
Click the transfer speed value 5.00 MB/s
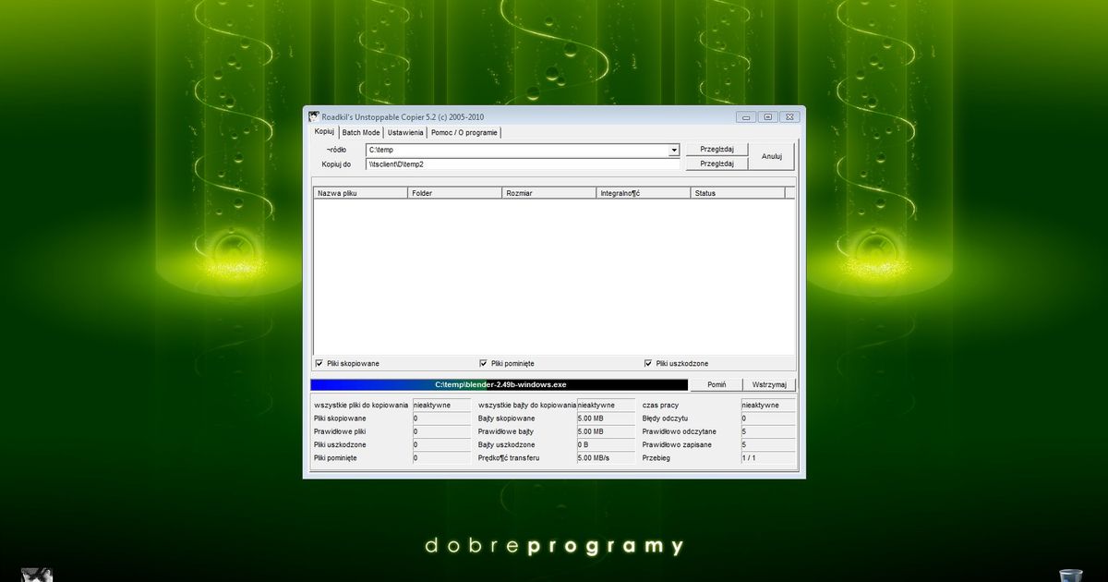pyautogui.click(x=606, y=458)
